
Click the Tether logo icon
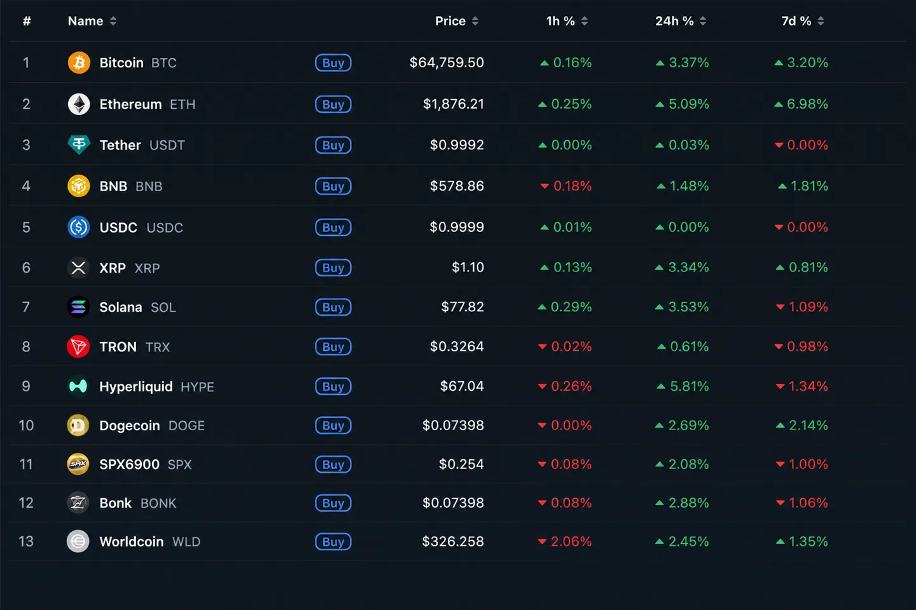[x=79, y=145]
